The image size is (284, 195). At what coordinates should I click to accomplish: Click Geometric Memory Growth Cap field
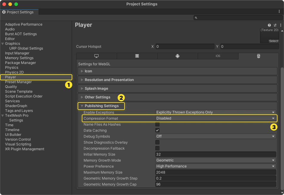[216, 184]
